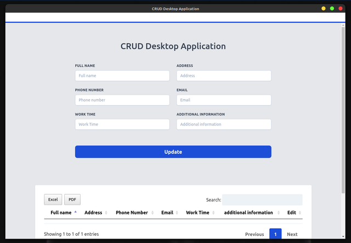Go to Next page of table

pyautogui.click(x=292, y=234)
